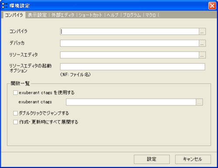218x168 pixels.
Task: Switch to the コンパイラ tab
Action: (14, 15)
